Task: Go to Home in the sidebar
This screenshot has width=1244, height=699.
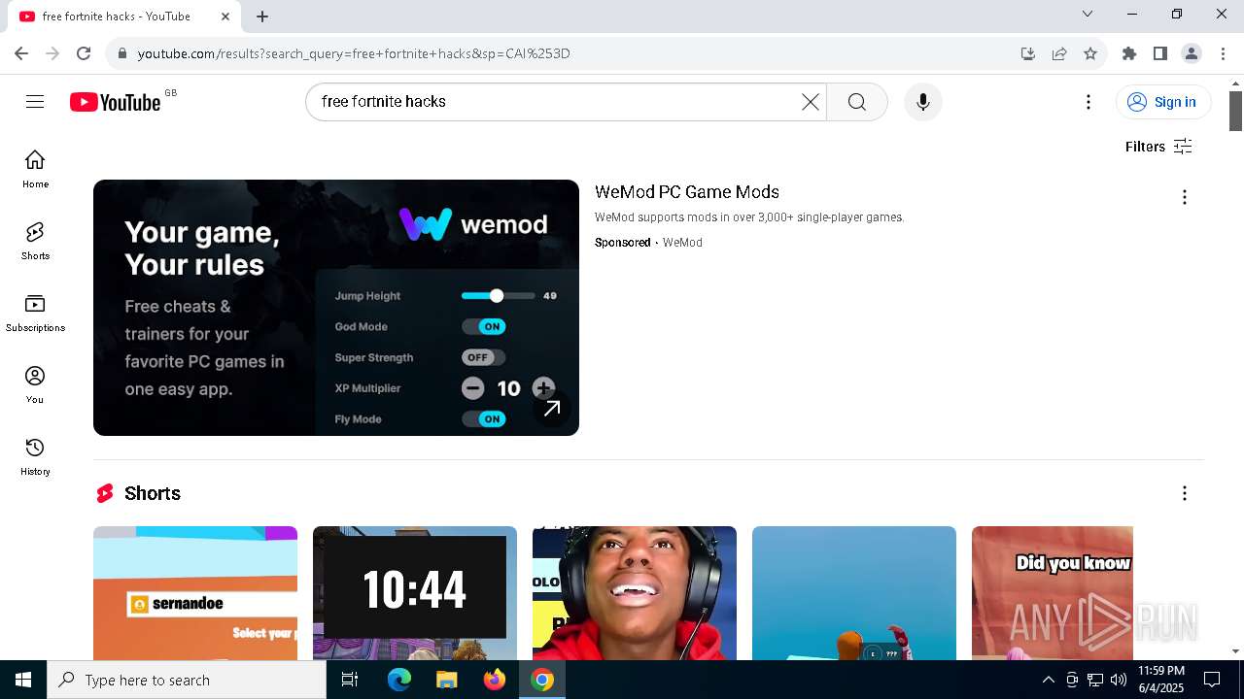Action: 35,169
